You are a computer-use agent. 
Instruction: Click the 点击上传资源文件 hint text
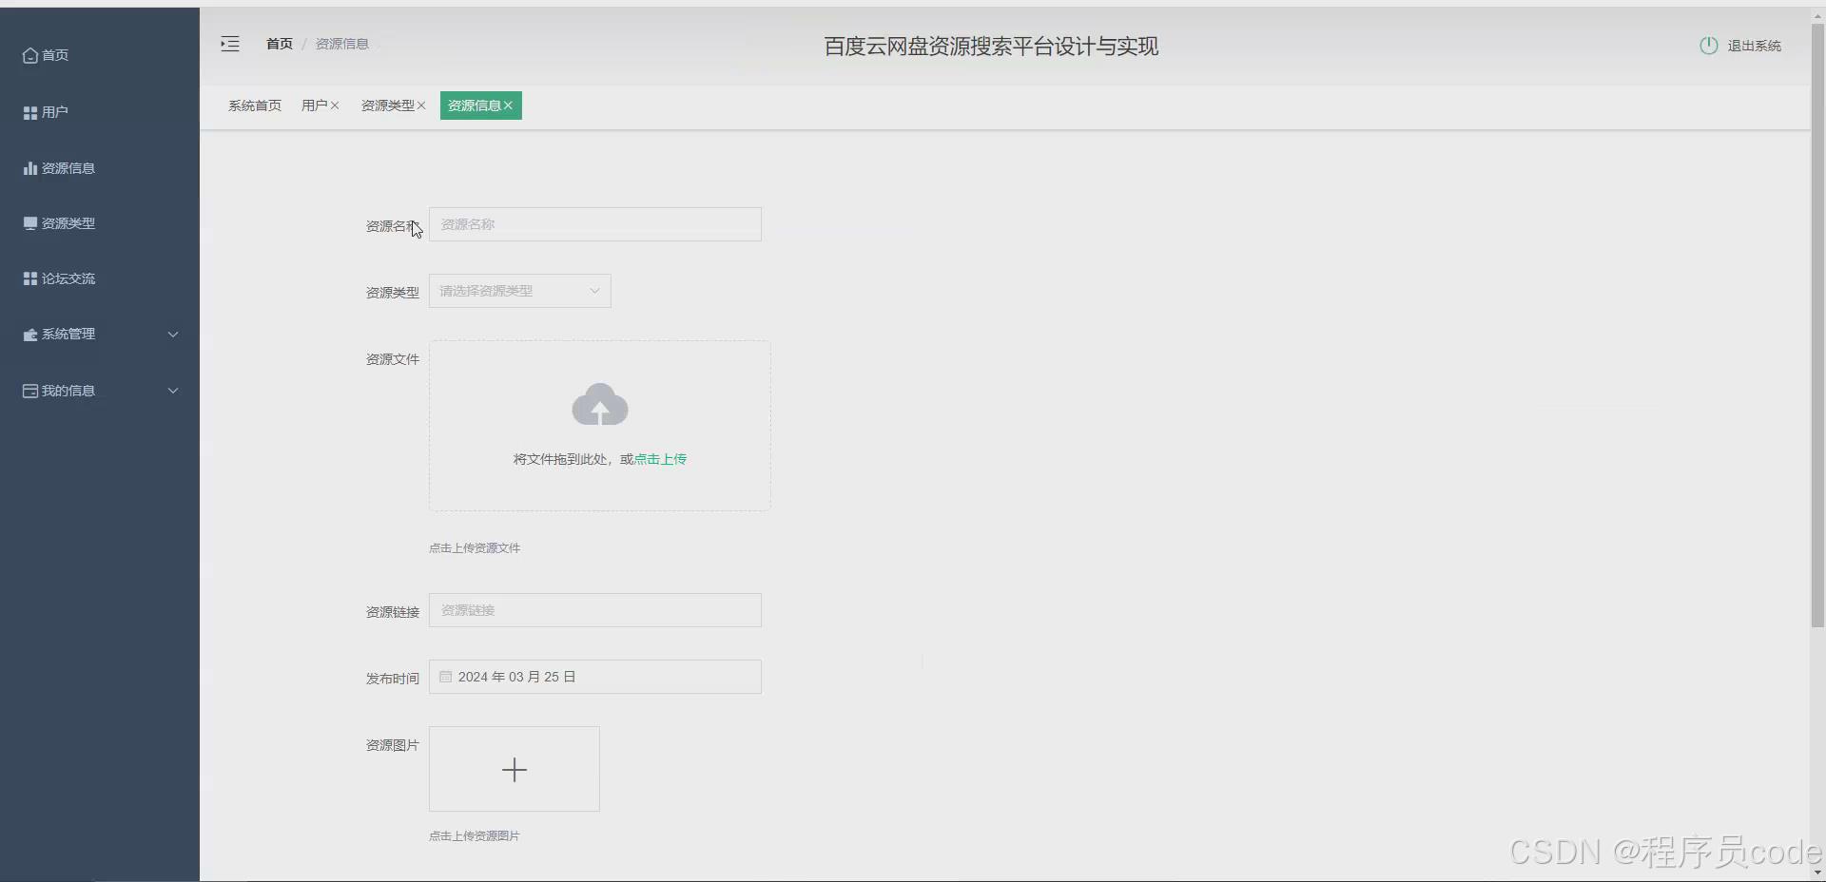click(x=475, y=548)
